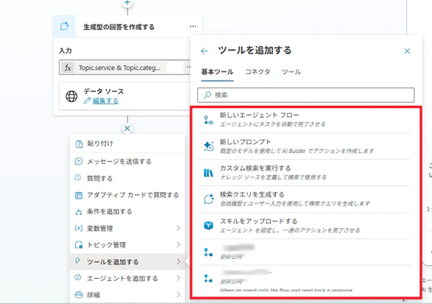
Task: Choose 条件を追加する menu entry
Action: (127, 212)
